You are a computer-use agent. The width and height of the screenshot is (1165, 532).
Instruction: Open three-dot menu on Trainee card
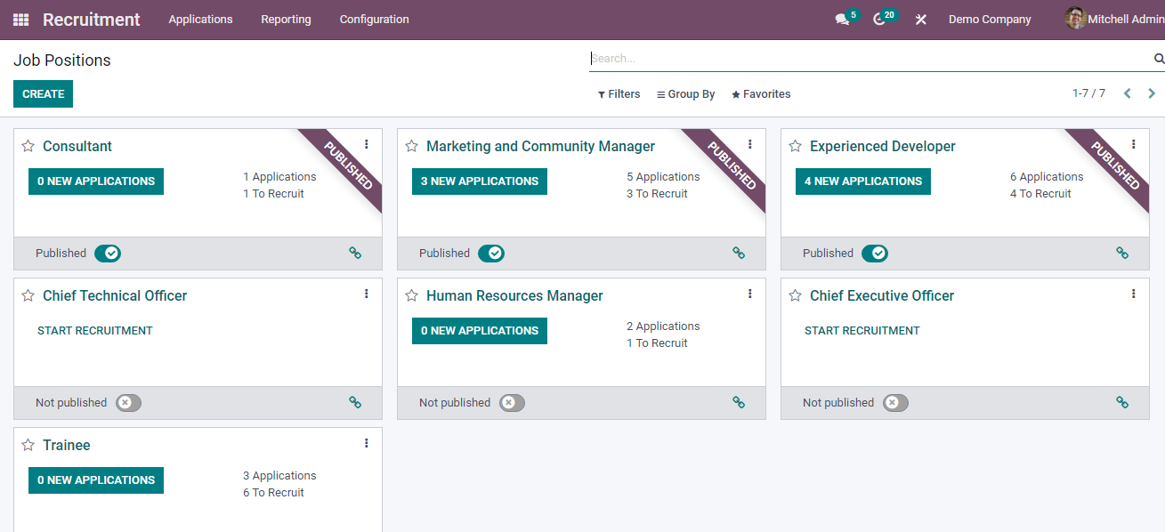click(366, 443)
